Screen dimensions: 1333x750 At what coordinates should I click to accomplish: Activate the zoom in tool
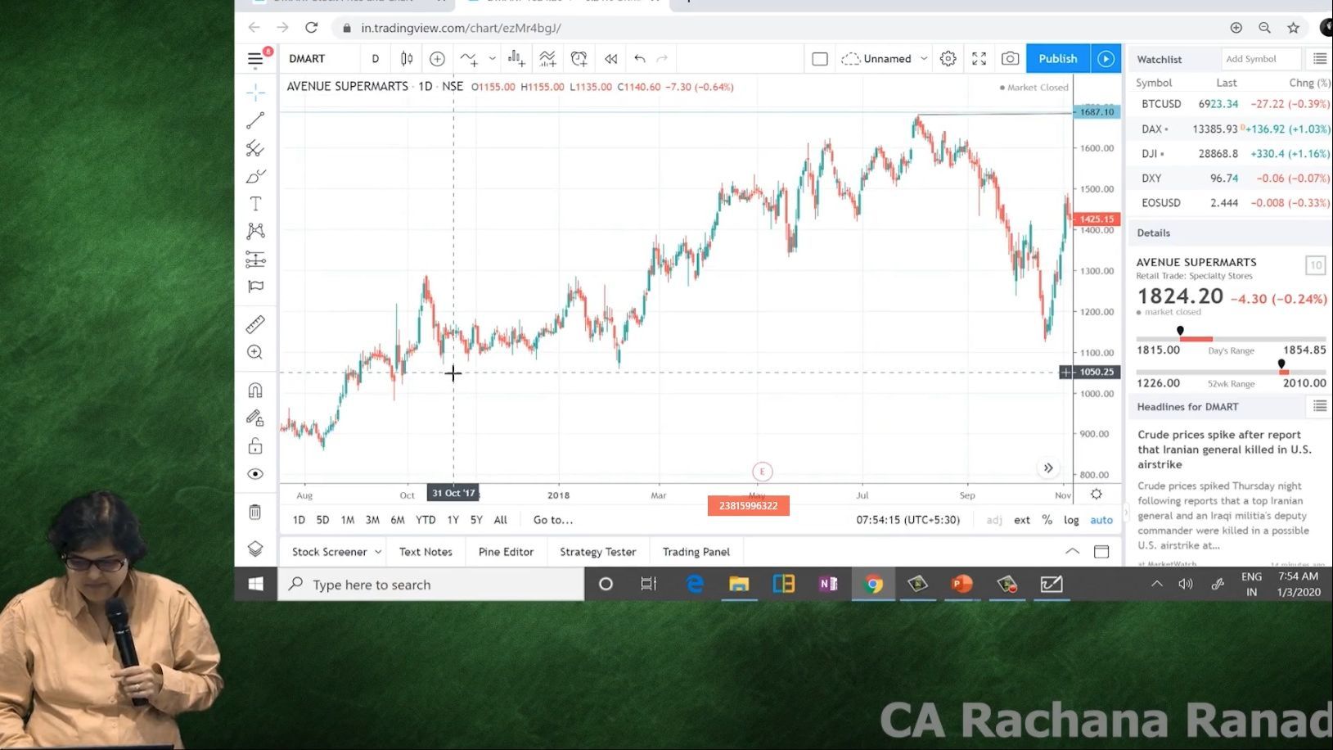(255, 352)
